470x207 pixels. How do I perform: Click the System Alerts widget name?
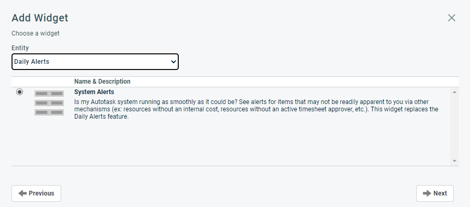tap(94, 92)
